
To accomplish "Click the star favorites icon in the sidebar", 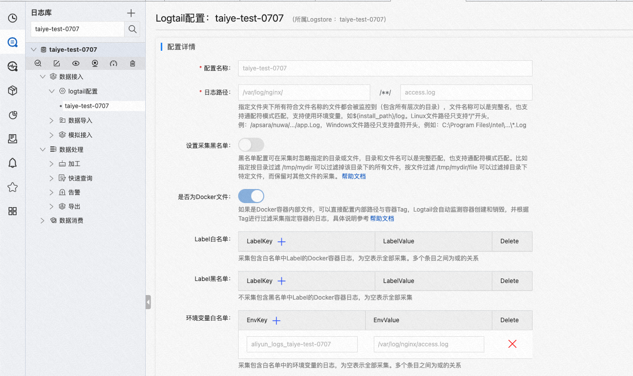I will [12, 187].
